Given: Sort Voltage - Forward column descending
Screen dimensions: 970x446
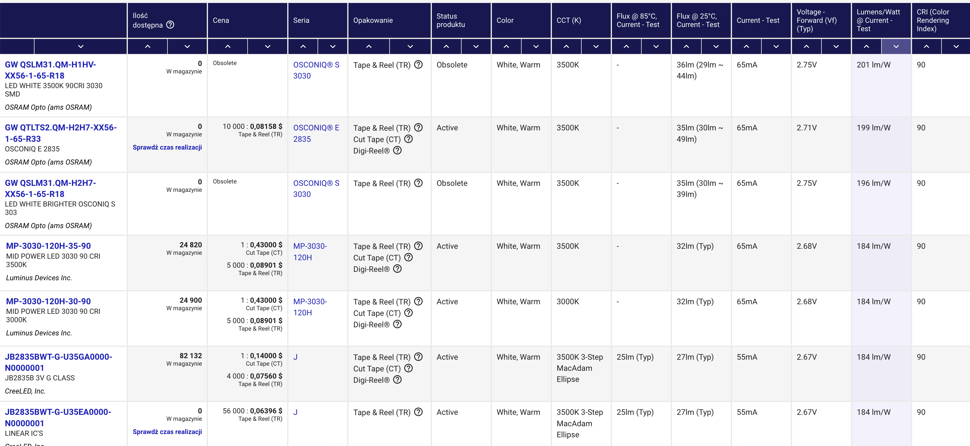Looking at the screenshot, I should pos(836,47).
